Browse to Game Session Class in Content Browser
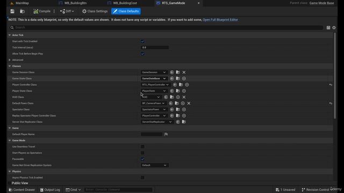 click(178, 72)
